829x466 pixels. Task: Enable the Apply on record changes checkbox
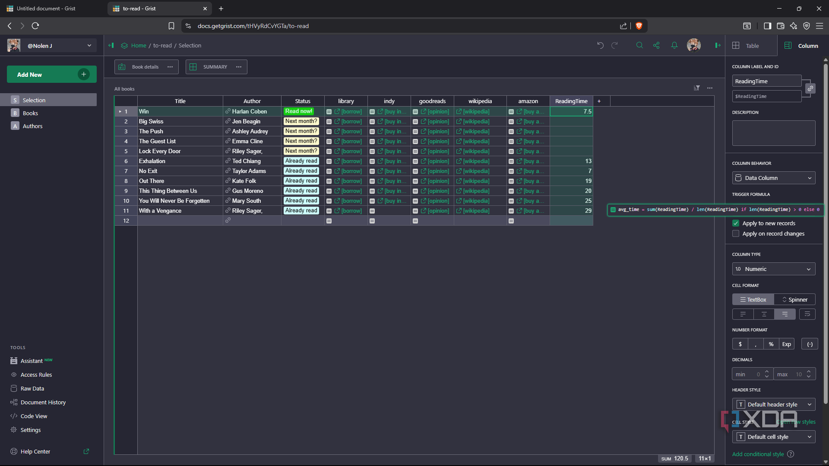click(736, 234)
